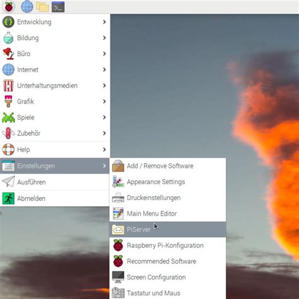Click the Main Menu Editor icon
The height and width of the screenshot is (299, 299).
[x=118, y=214]
